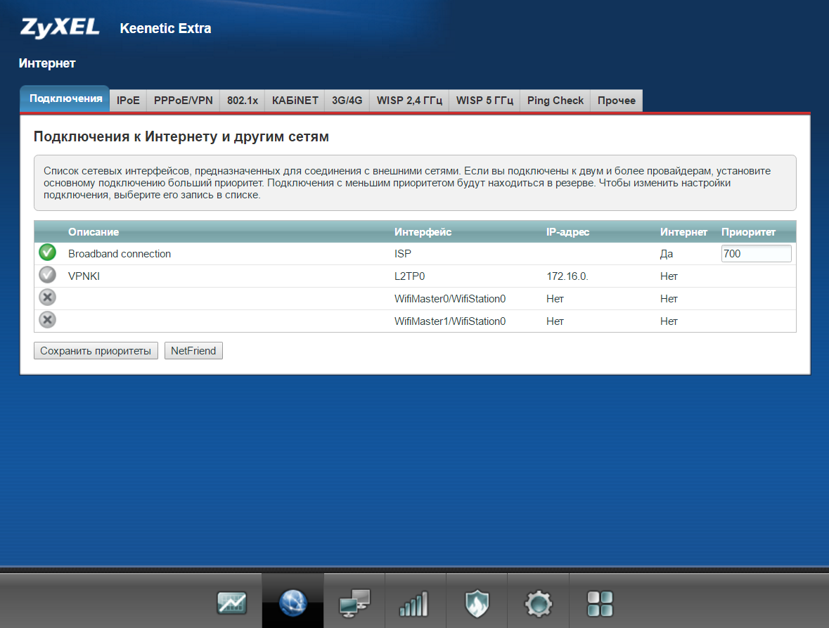The width and height of the screenshot is (829, 628).
Task: Open the WISP 5 ГГц tab
Action: click(484, 101)
